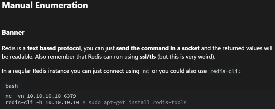Click port number 6379 in code block
275x109 pixels.
point(70,96)
